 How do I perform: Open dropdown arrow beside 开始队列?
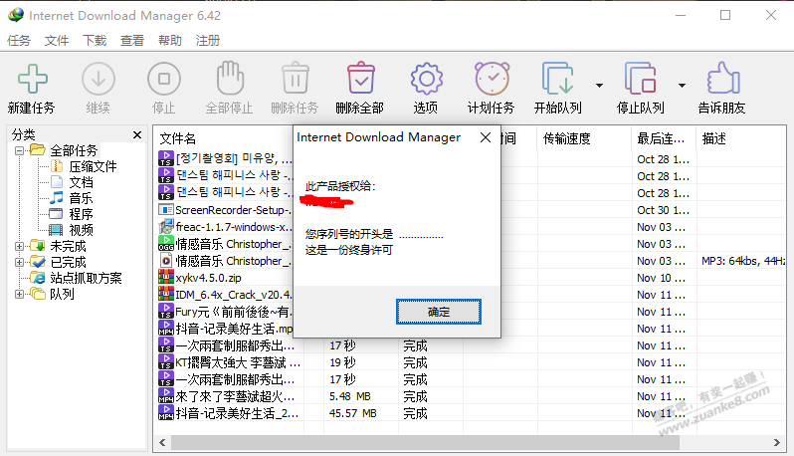599,86
